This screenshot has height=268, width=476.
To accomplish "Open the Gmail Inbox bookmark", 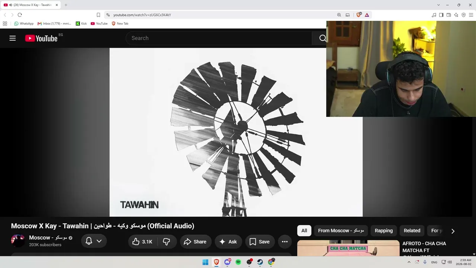I will (x=54, y=23).
